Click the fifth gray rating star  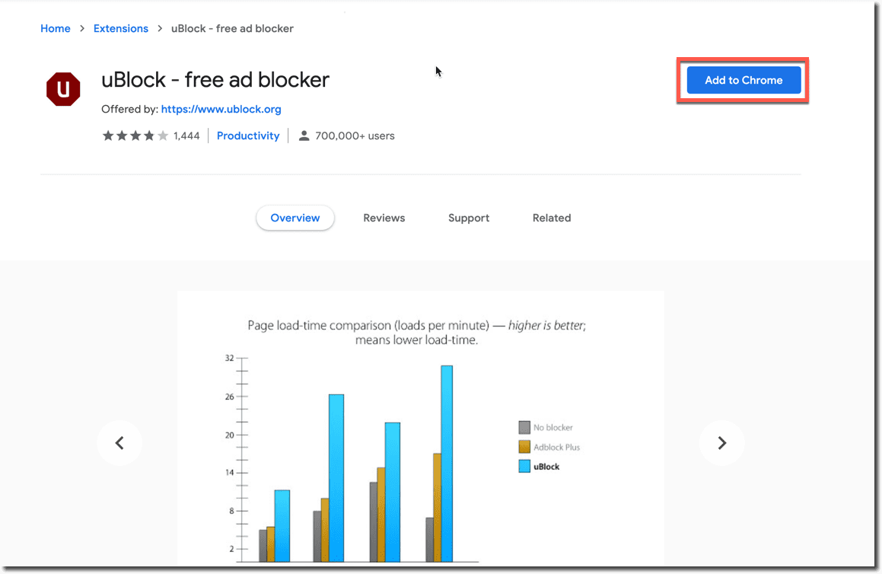coord(163,136)
